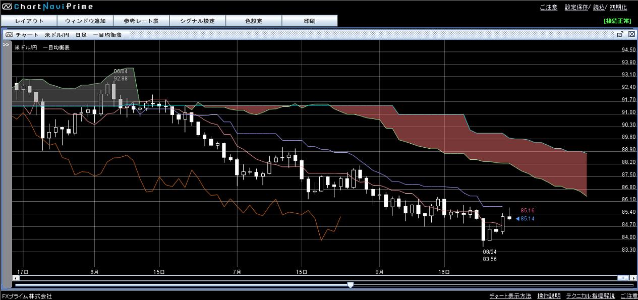Viewport: 638px width, 300px height.
Task: Open the レイアウト menu
Action: pos(29,21)
